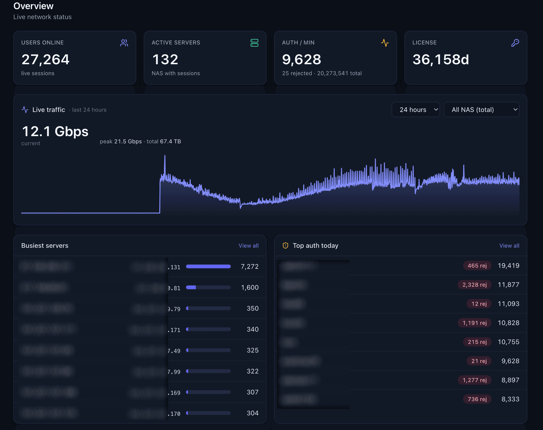Click the 322 session count
The width and height of the screenshot is (543, 430).
(252, 371)
